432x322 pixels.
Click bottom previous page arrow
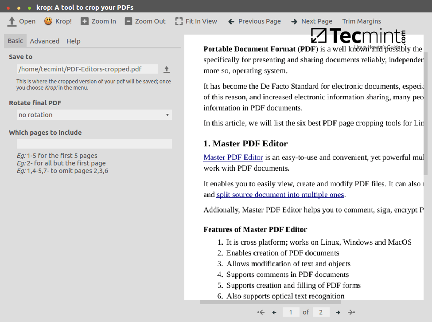[274, 312]
